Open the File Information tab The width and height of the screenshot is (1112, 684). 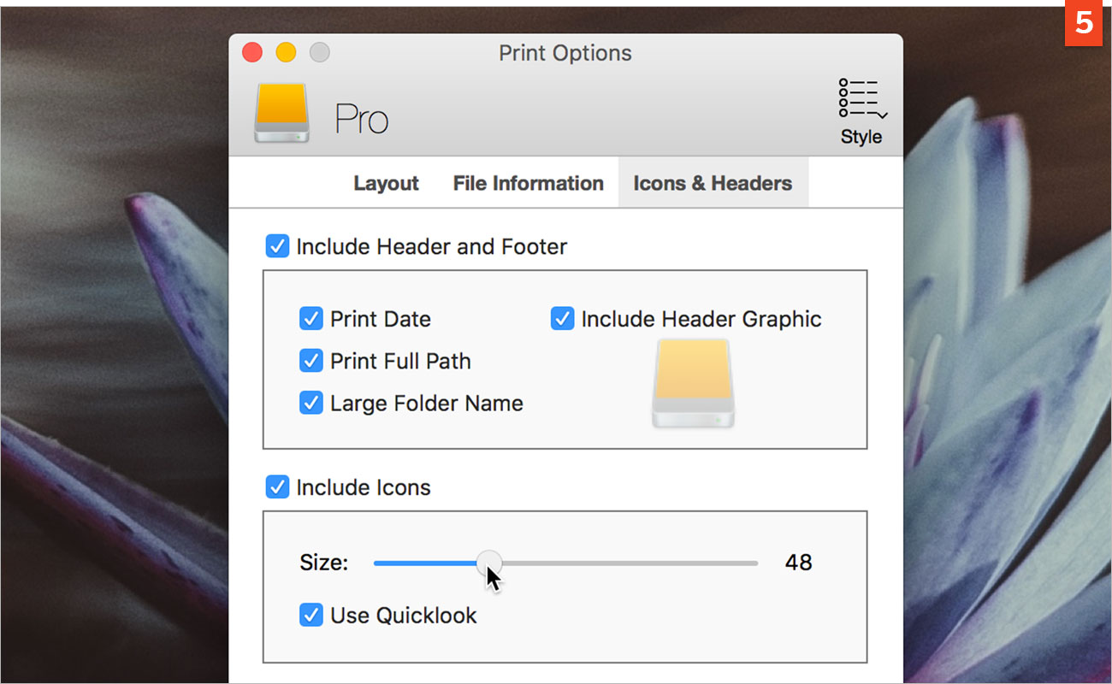pos(528,184)
